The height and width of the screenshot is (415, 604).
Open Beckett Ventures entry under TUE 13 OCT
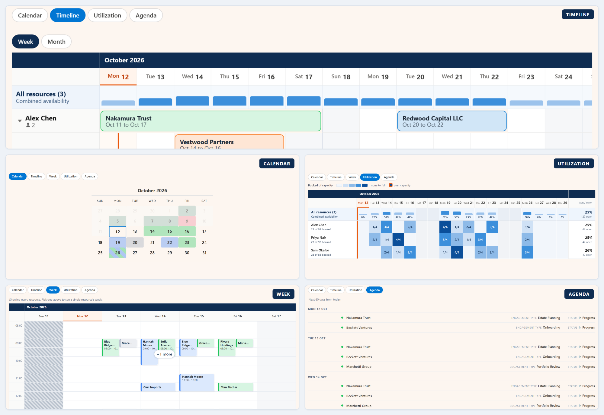click(451, 357)
